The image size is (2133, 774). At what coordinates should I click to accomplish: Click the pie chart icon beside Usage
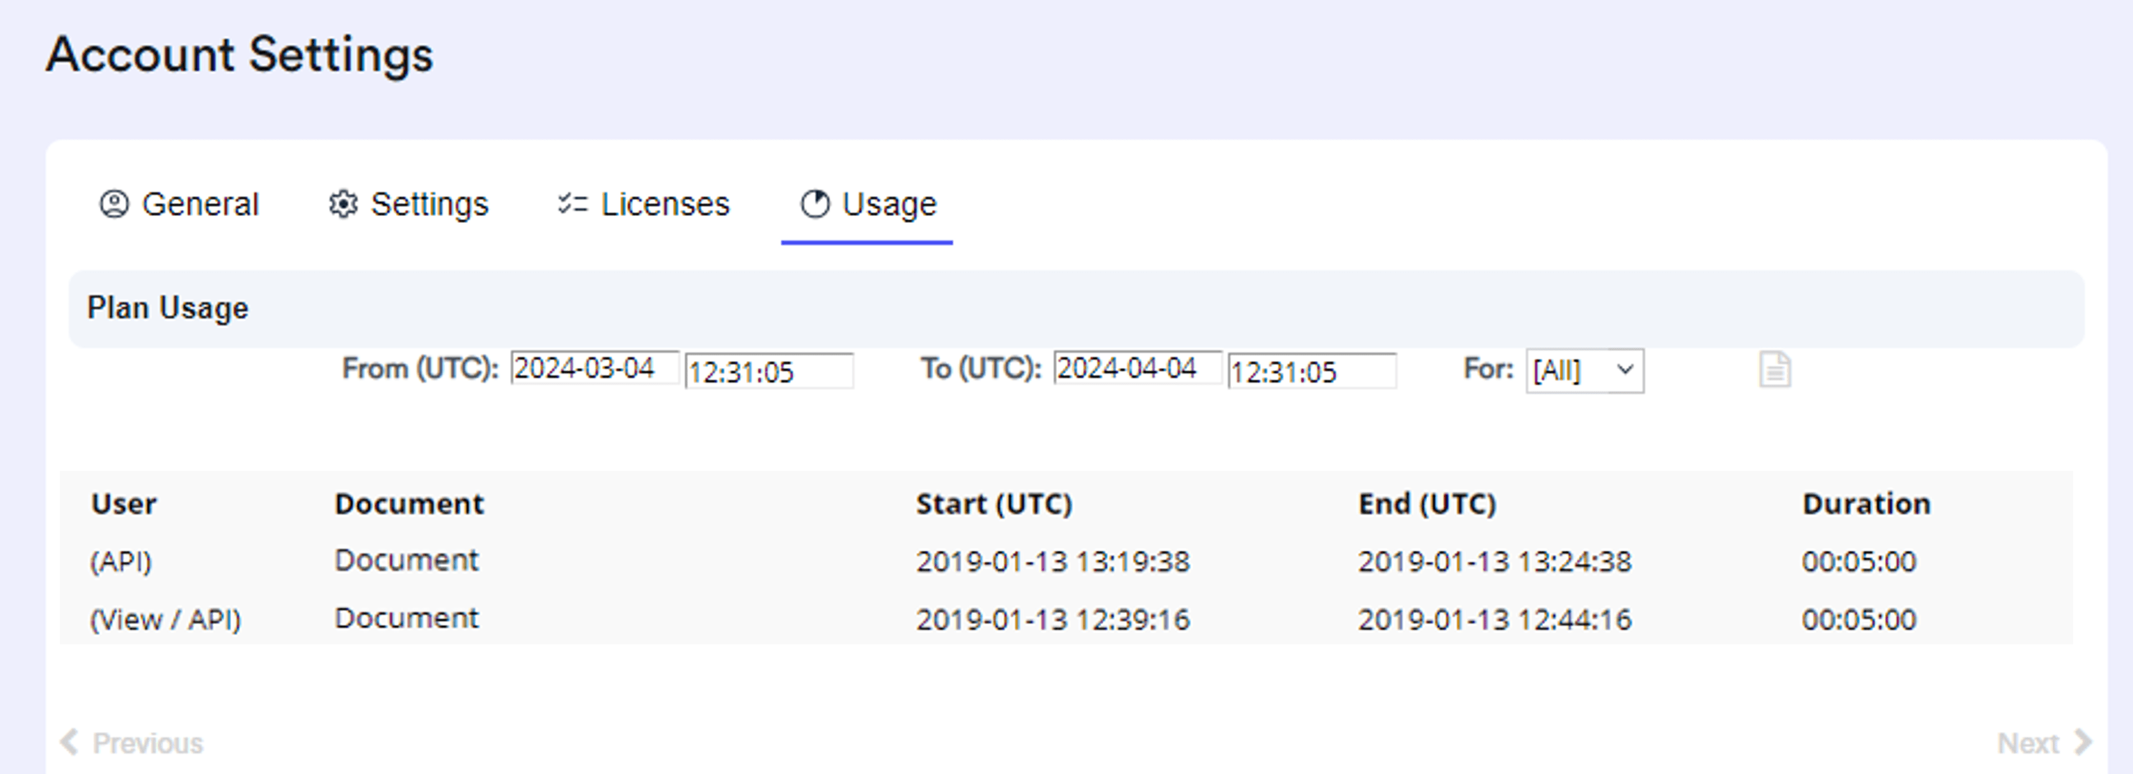(815, 203)
